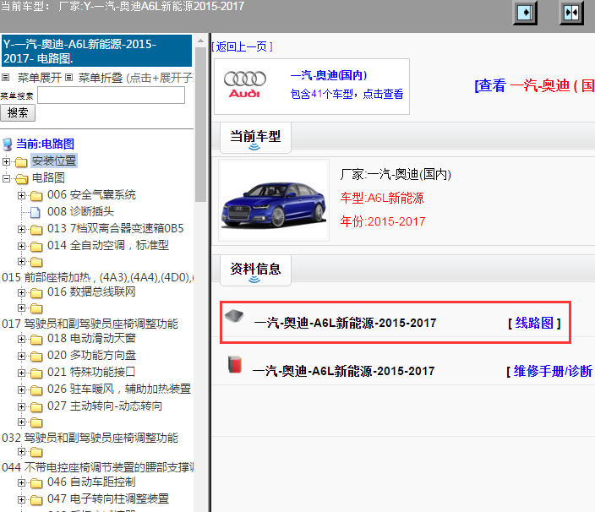Click the 008 诊断插头 document icon

coord(35,212)
